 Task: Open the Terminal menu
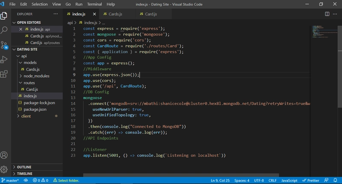94,4
